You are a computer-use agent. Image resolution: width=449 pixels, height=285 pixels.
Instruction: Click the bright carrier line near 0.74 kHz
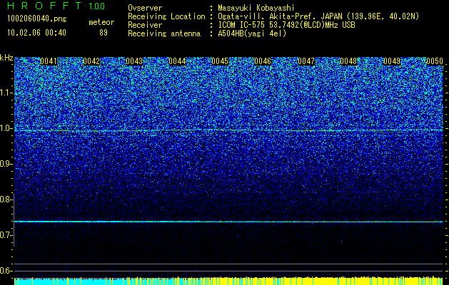click(228, 222)
